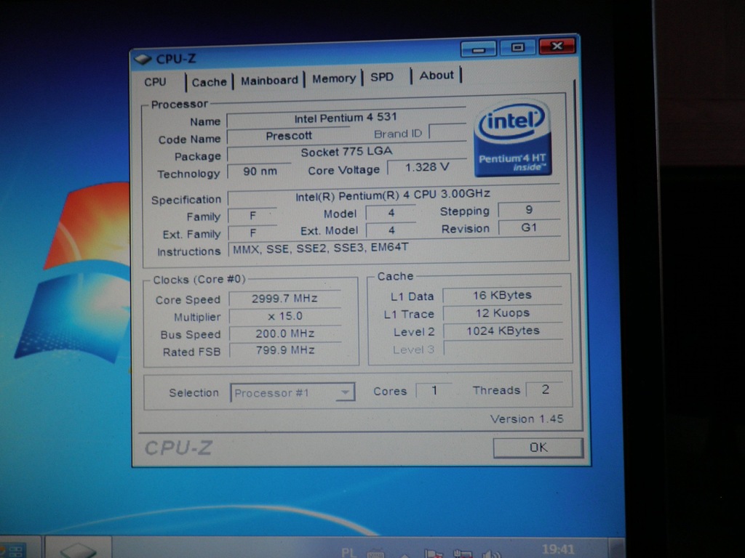This screenshot has width=745, height=558.
Task: Click the Cores value '1'
Action: tap(434, 390)
